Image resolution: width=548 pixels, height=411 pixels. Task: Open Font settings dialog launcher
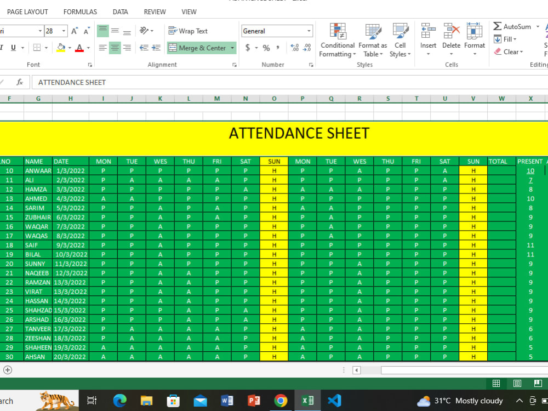pyautogui.click(x=90, y=65)
